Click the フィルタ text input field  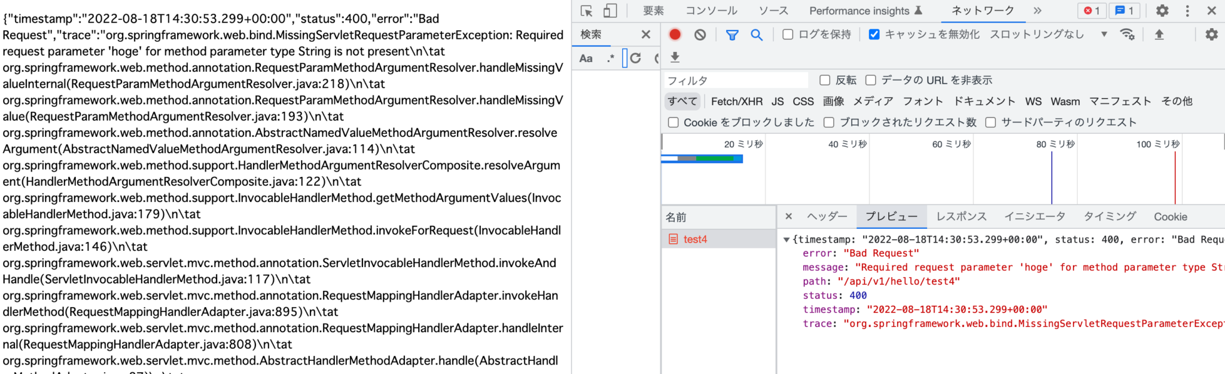[736, 81]
